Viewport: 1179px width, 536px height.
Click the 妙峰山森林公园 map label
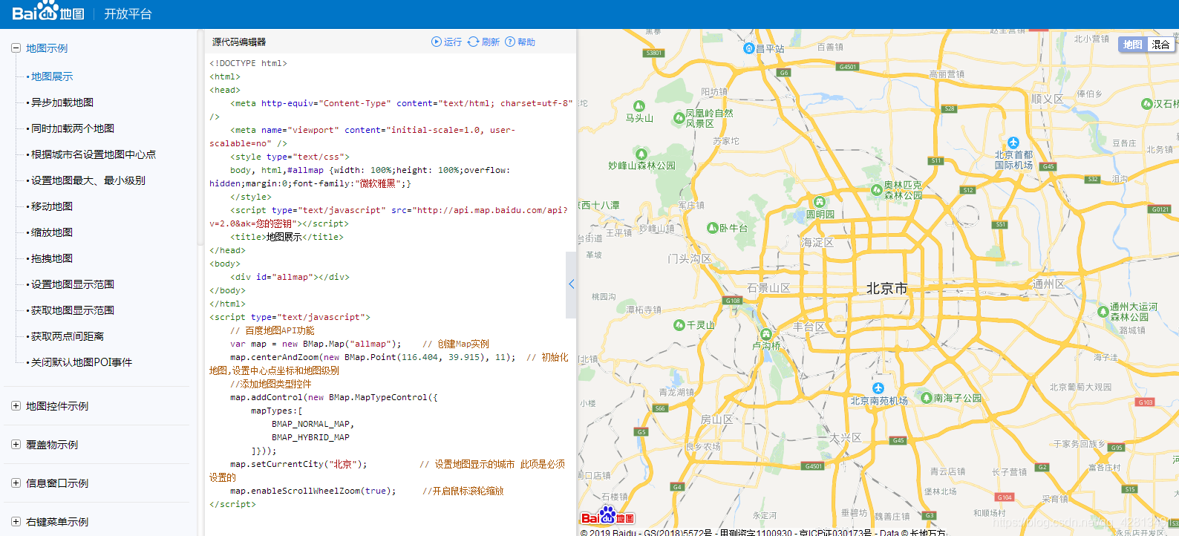[x=641, y=166]
